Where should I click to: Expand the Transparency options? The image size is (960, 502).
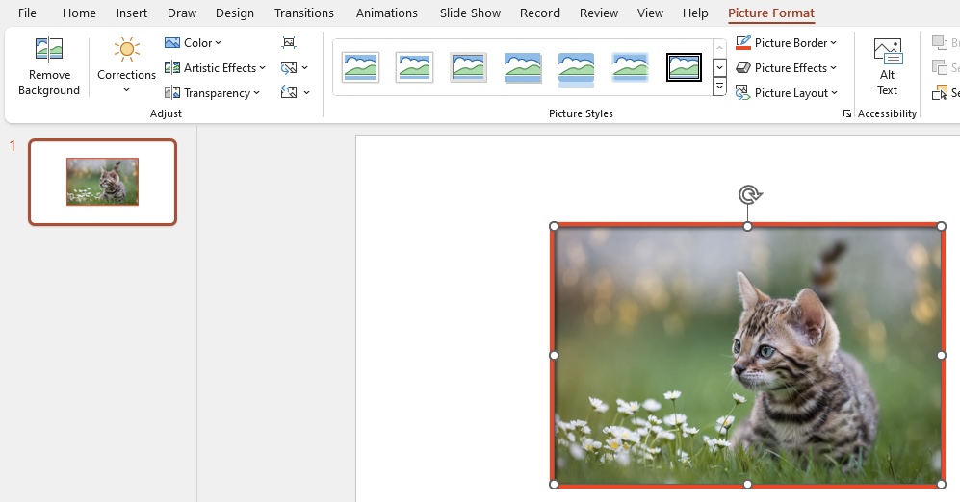tap(213, 93)
